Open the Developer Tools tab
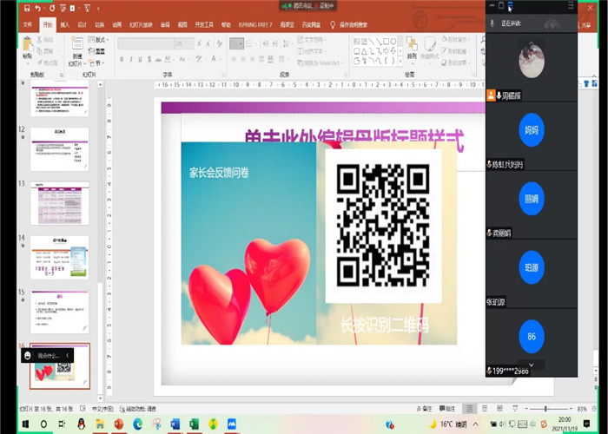The height and width of the screenshot is (434, 608). pyautogui.click(x=204, y=25)
